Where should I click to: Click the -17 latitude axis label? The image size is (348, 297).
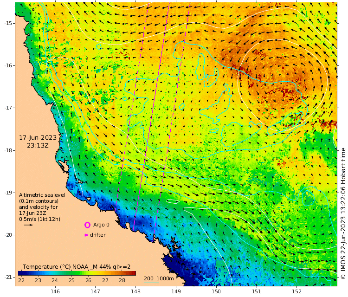point(8,108)
